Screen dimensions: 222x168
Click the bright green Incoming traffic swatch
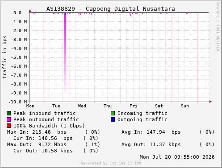[x=113, y=113]
